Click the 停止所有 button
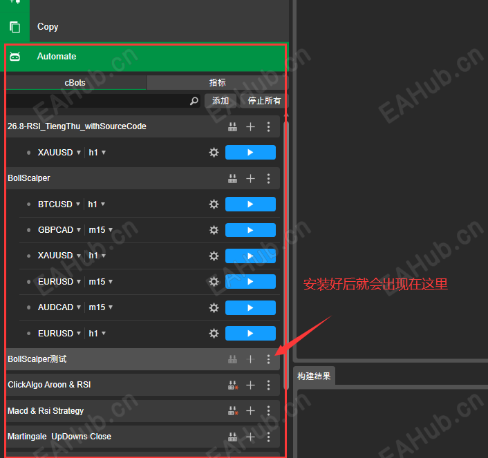Screen dimensions: 488x458 pos(264,101)
